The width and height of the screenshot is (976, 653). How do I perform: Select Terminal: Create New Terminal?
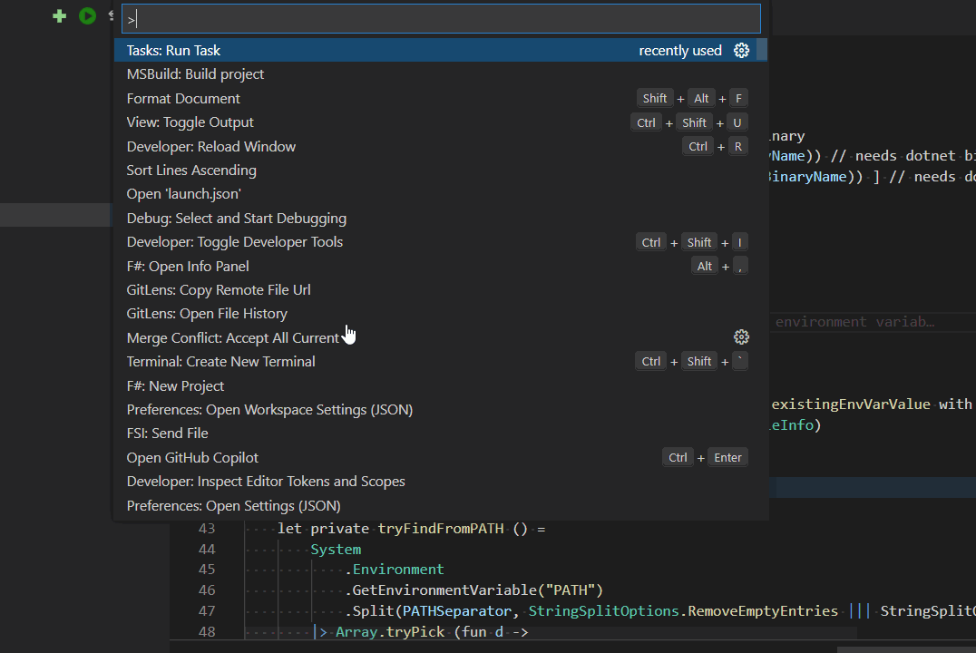[x=221, y=362]
